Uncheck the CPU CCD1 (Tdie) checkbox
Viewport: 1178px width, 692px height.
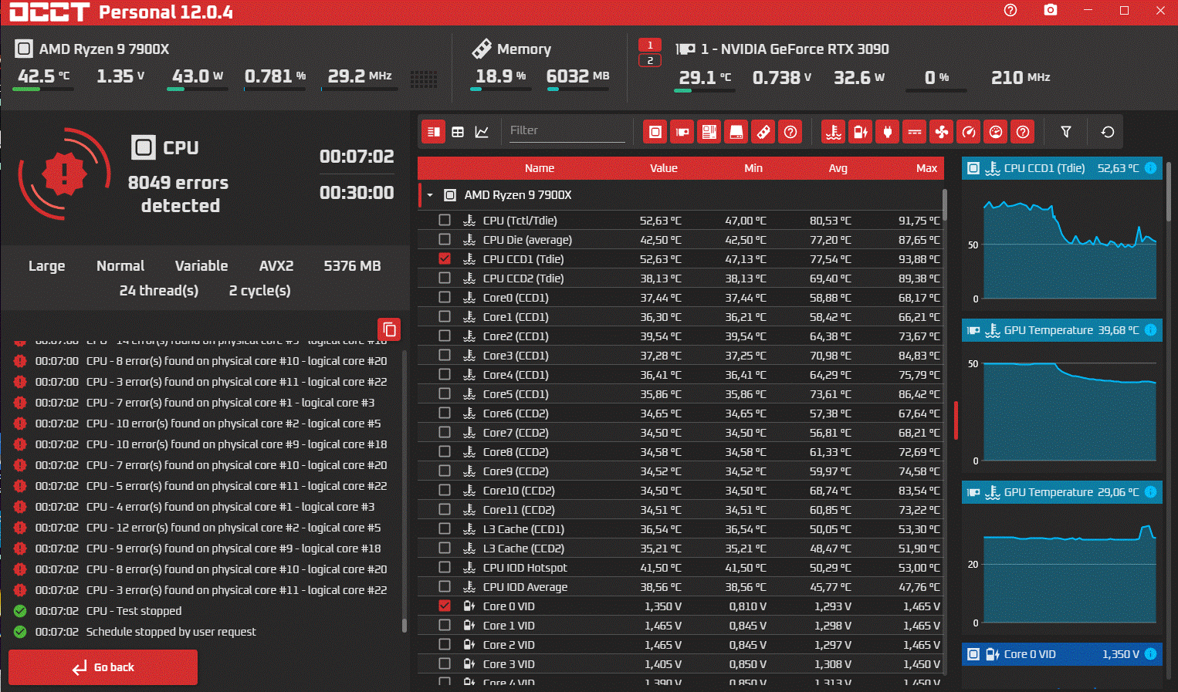pos(445,258)
